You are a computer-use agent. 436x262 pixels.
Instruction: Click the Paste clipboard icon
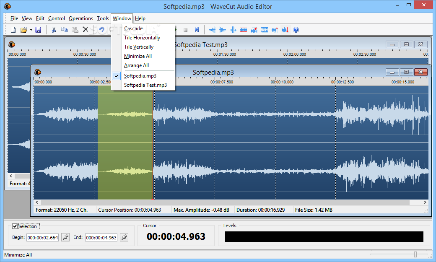pyautogui.click(x=75, y=30)
